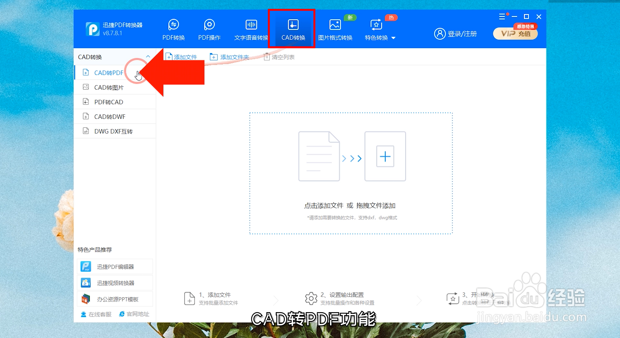Open the 官网地址 link
Screen dimensions: 620x338
point(134,314)
